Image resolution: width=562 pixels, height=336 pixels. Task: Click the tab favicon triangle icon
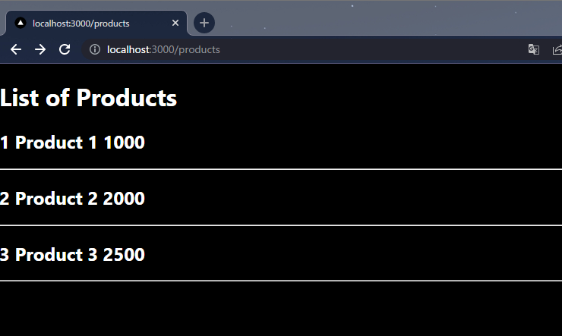click(21, 23)
